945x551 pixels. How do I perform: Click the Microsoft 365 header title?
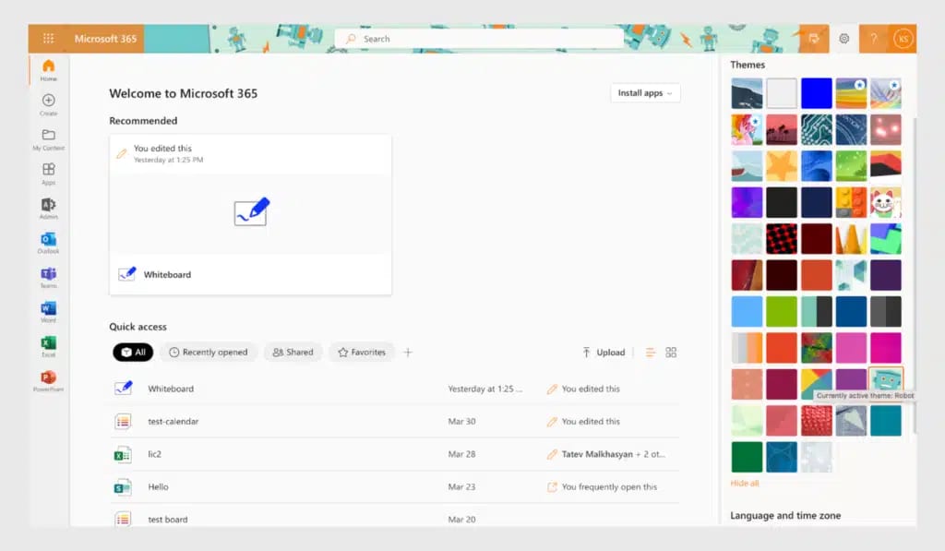coord(105,39)
